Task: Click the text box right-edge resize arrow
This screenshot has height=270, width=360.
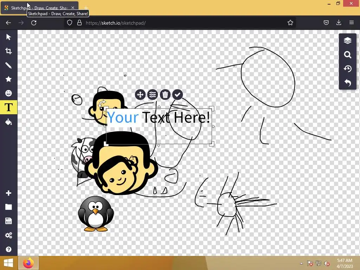Action: pyautogui.click(x=214, y=126)
